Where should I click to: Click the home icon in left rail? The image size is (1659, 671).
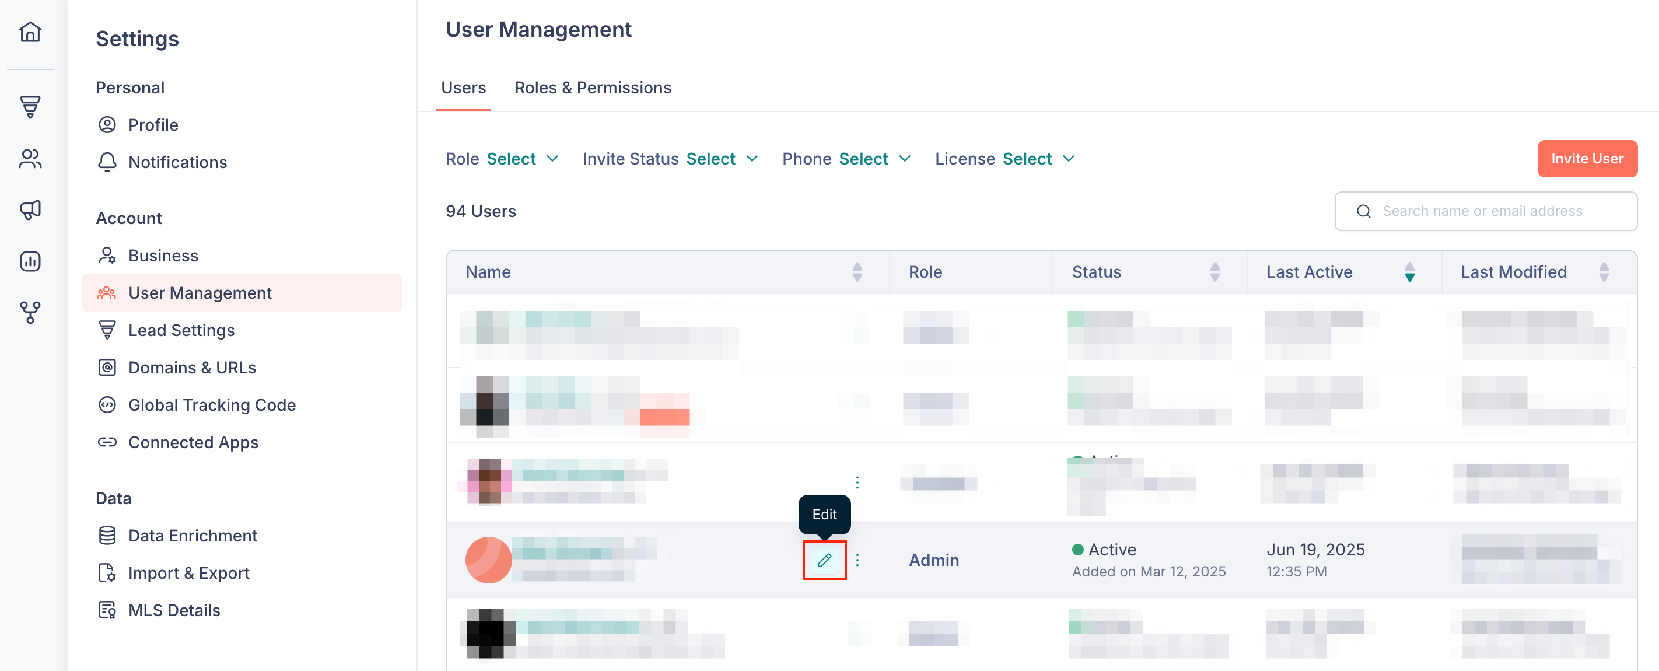coord(30,31)
